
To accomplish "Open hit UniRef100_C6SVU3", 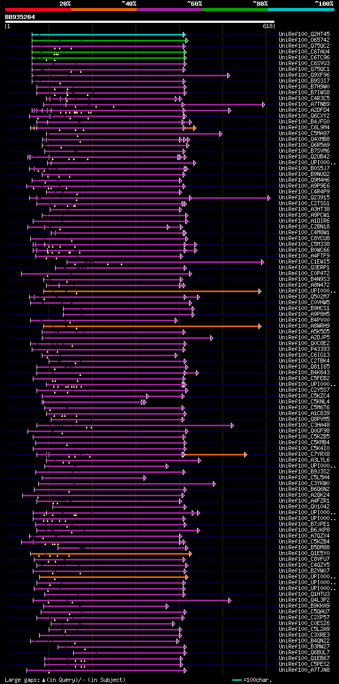I will 304,64.
